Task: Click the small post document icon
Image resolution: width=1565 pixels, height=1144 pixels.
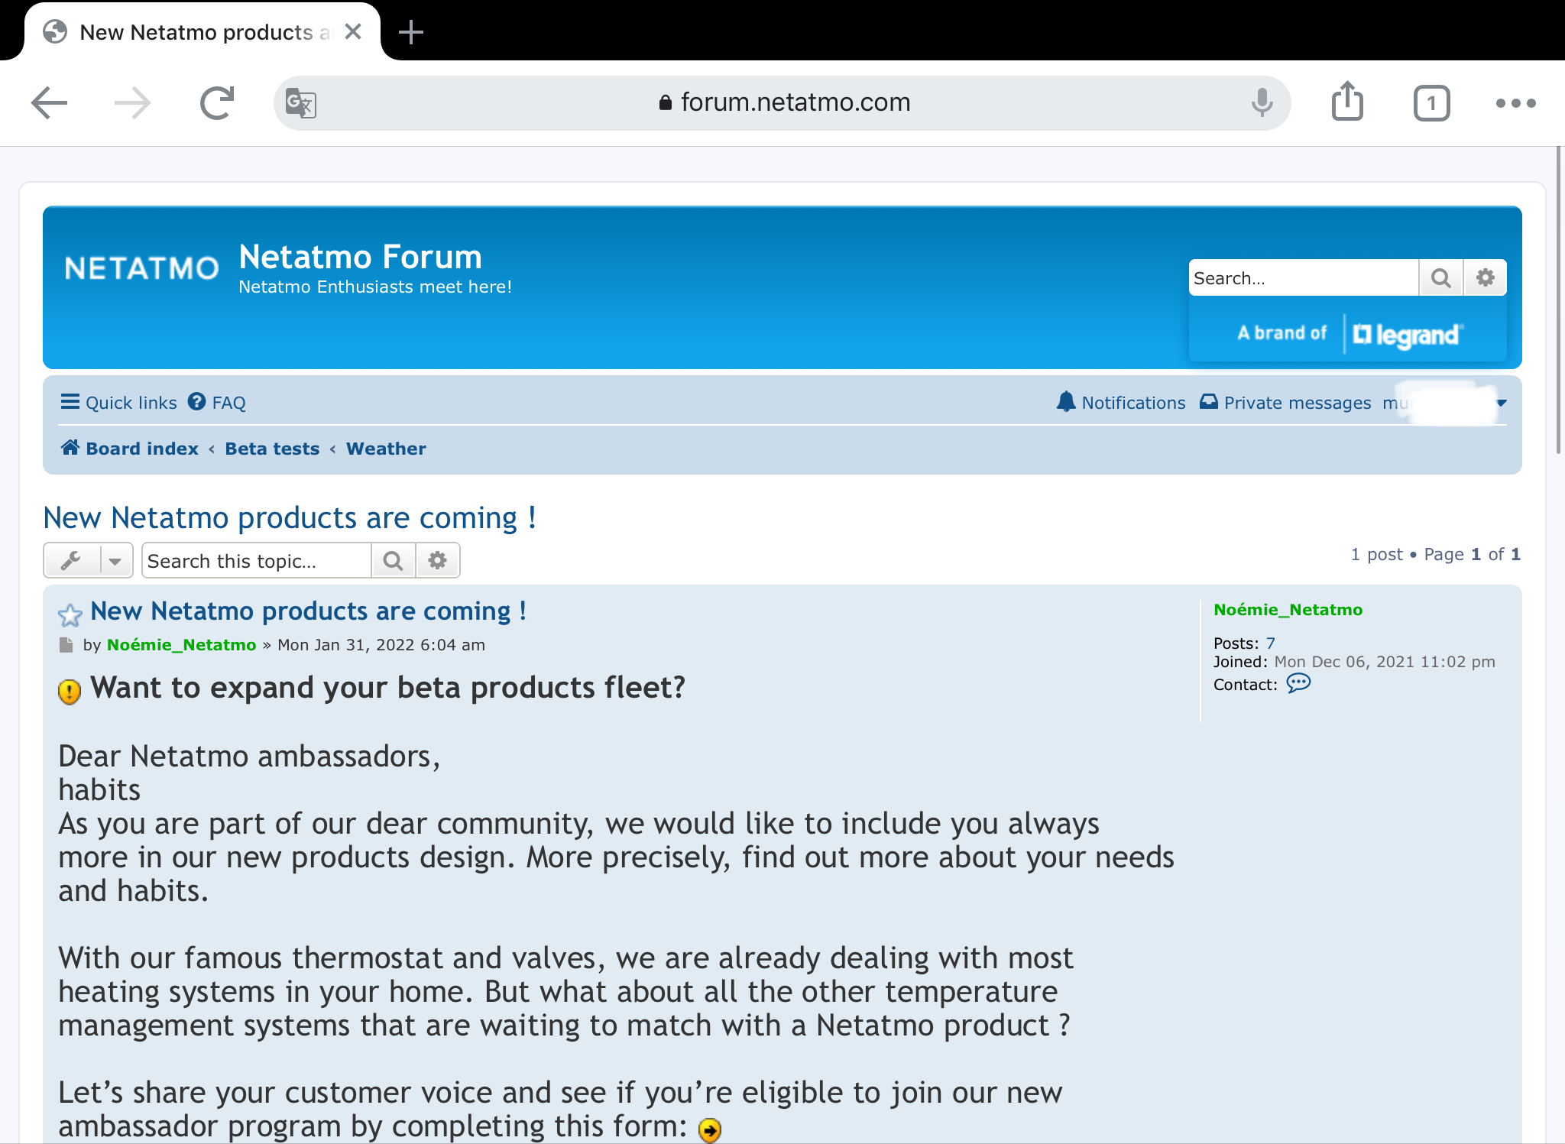Action: [x=66, y=645]
